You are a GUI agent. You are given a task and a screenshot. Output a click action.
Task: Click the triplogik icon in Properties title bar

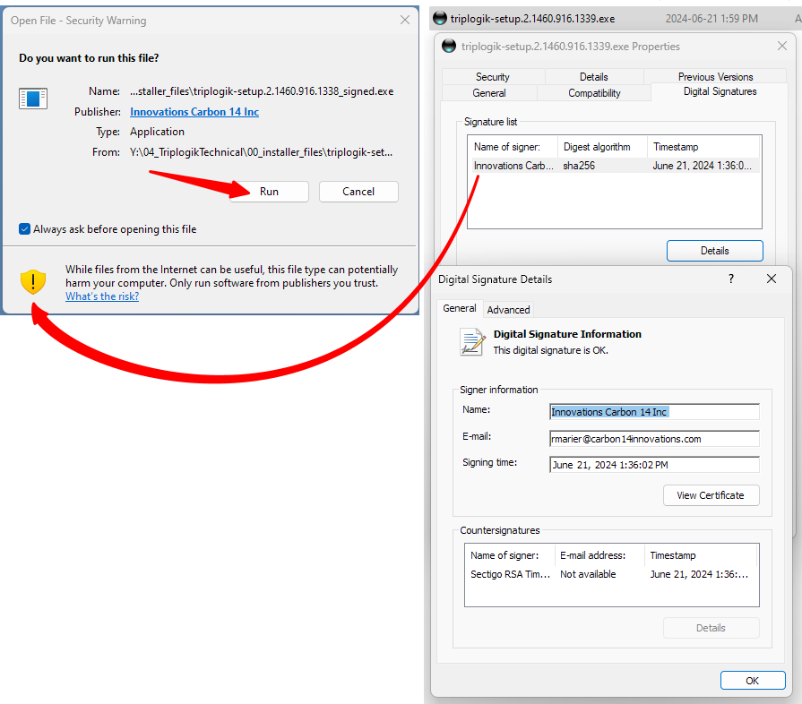tap(449, 46)
